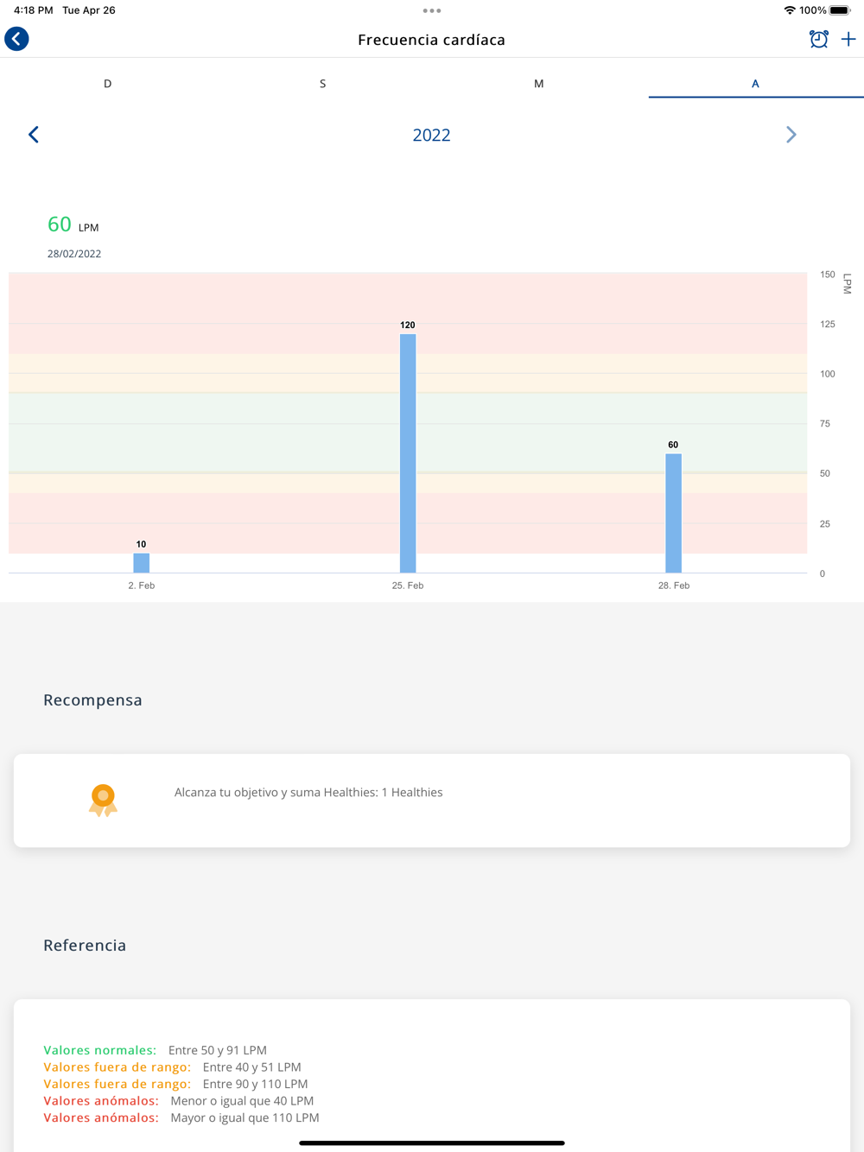Image resolution: width=864 pixels, height=1152 pixels.
Task: Select the 10 bar for 2. Feb
Action: pos(142,563)
